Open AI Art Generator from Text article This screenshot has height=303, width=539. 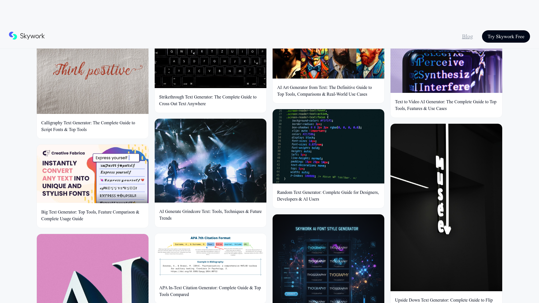[x=325, y=91]
